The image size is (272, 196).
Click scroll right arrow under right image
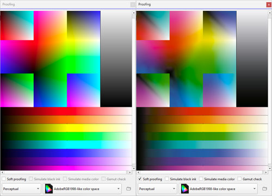(x=266, y=172)
